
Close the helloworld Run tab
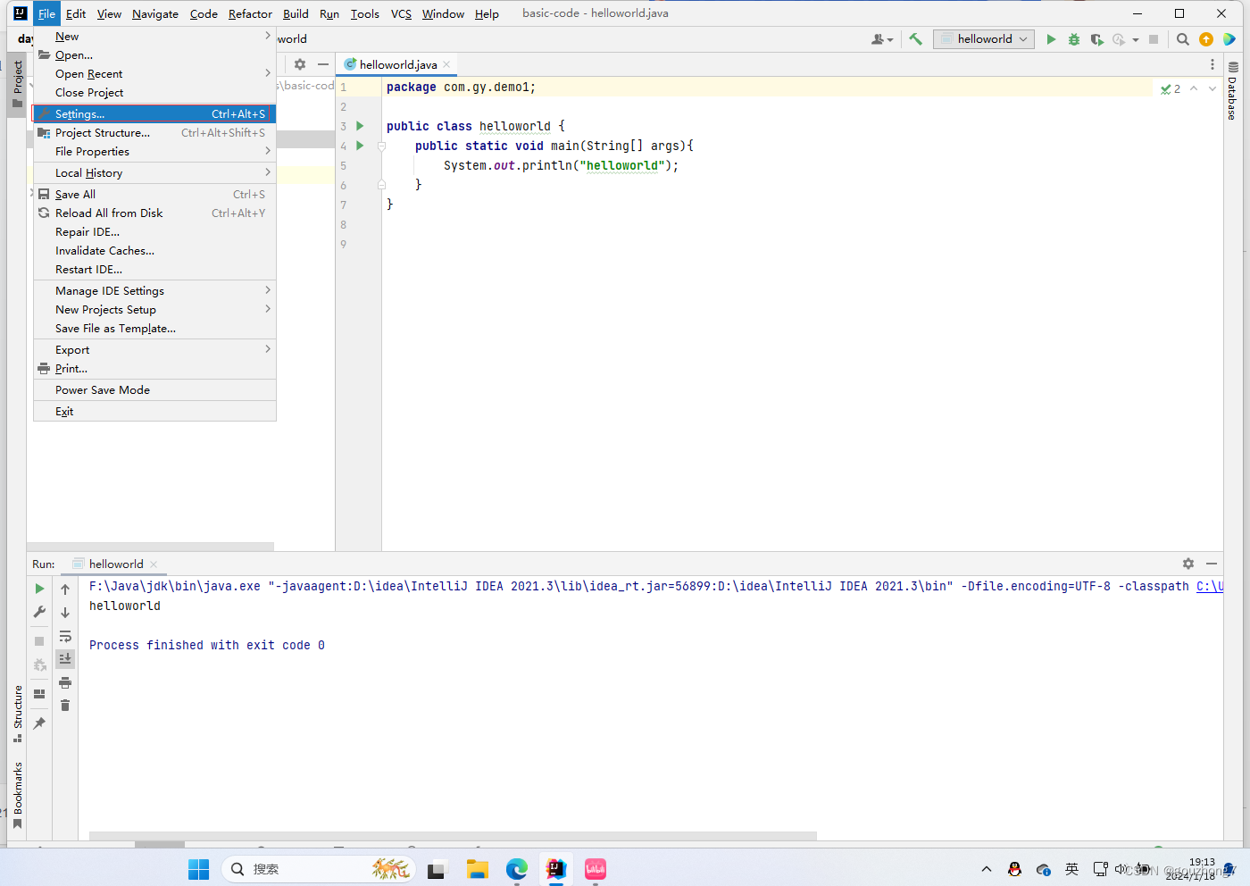(154, 564)
